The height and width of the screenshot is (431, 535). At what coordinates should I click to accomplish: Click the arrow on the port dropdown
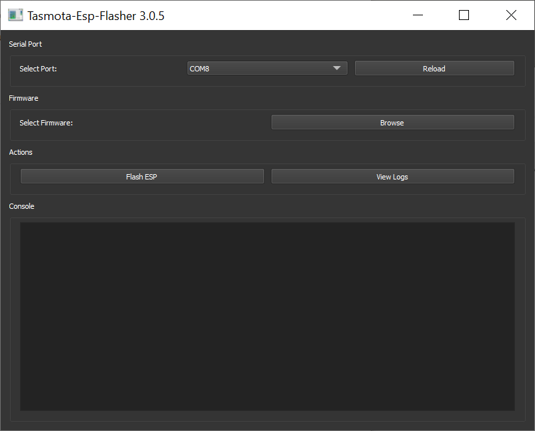(337, 68)
